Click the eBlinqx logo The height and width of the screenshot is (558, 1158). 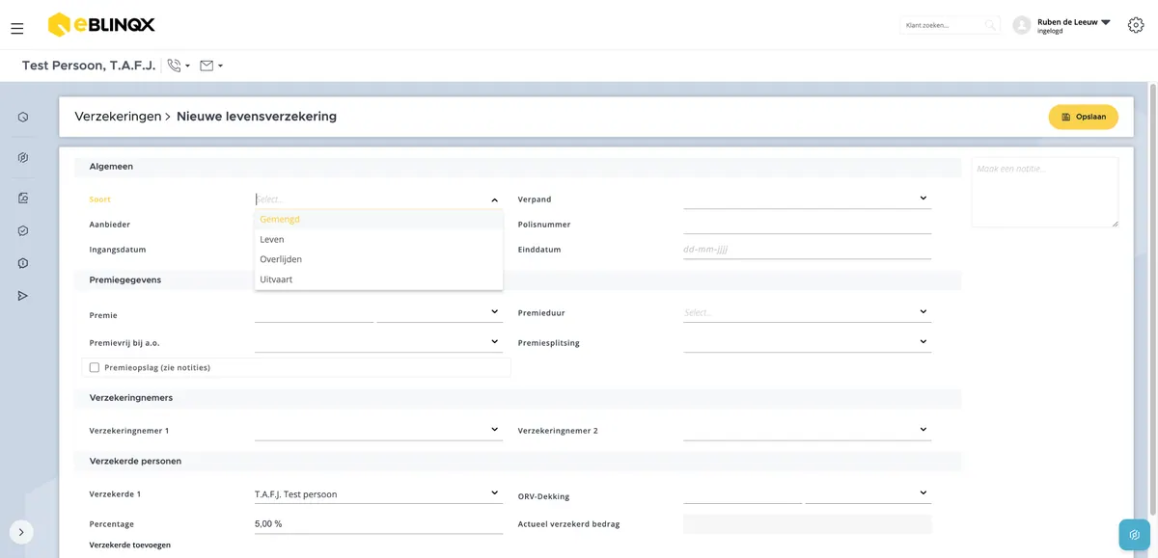point(101,25)
